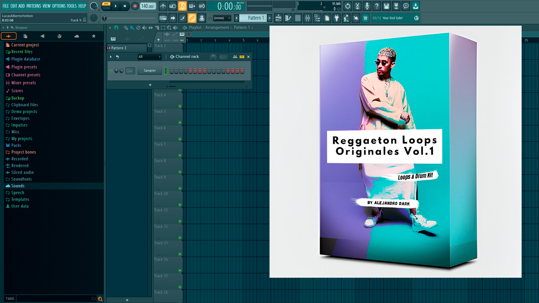The width and height of the screenshot is (539, 303).
Task: Toggle typing keyboard to piano icon
Action: (163, 18)
